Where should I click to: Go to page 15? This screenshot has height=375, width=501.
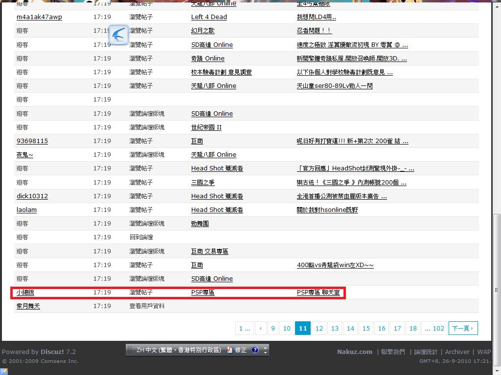coord(366,328)
